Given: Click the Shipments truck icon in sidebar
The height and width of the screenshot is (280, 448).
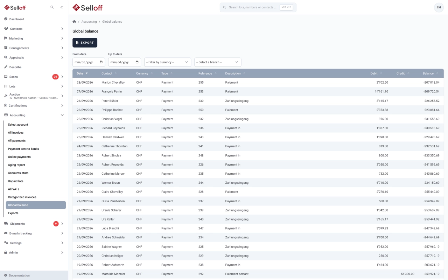Looking at the screenshot, I should pos(6,224).
